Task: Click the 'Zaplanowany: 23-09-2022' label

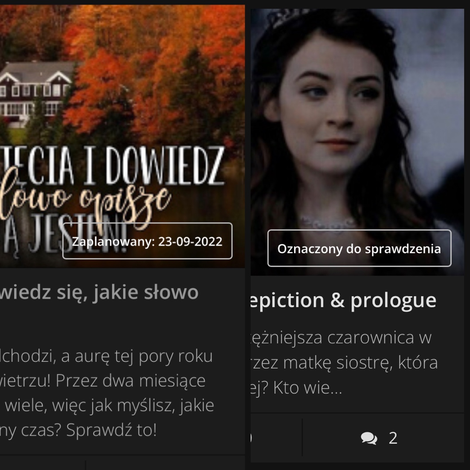Action: 147,241
